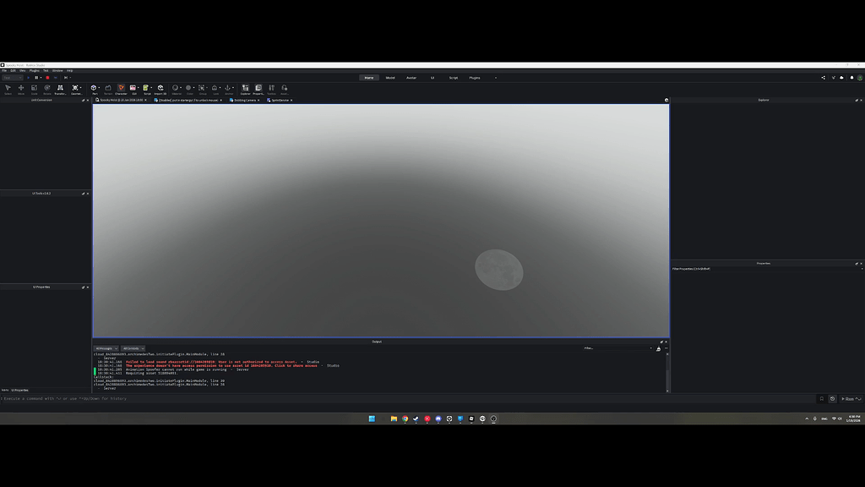Open the All Contexts filter dropdown
The image size is (865, 487).
[133, 348]
